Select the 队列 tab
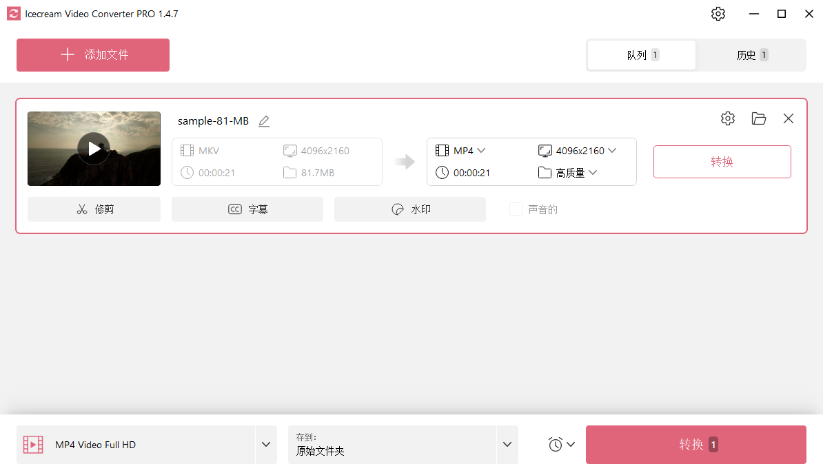823x475 pixels. tap(641, 55)
